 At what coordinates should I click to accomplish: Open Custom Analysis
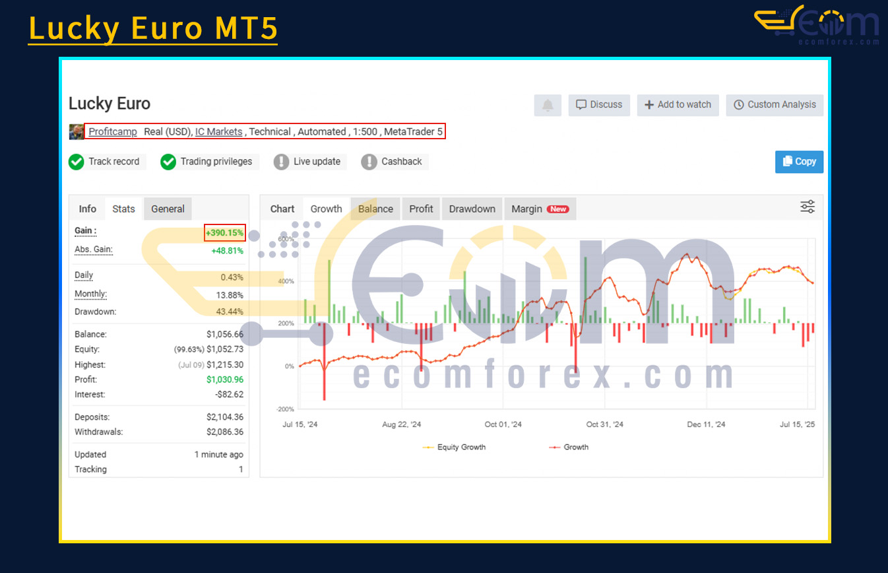[x=775, y=105]
